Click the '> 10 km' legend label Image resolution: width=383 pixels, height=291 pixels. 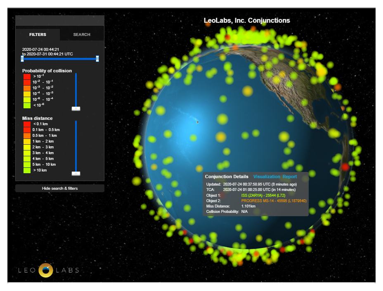[40, 170]
